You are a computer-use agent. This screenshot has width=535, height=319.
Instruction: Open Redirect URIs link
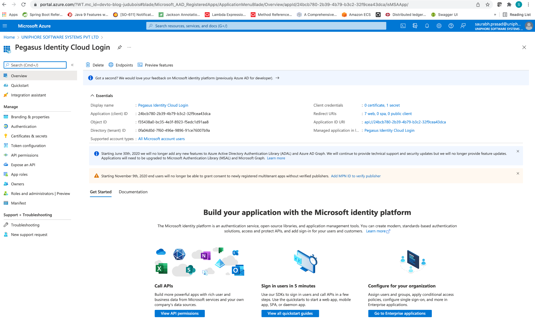tap(388, 113)
